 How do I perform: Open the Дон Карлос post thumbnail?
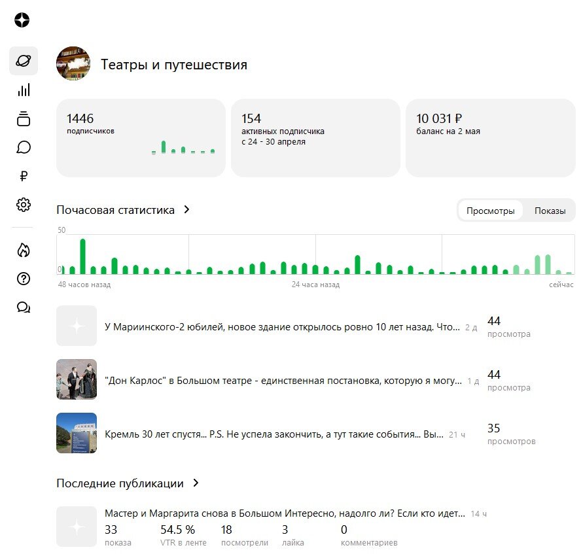point(77,379)
